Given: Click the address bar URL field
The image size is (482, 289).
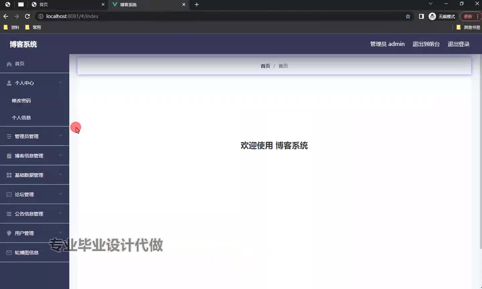Looking at the screenshot, I should [221, 16].
